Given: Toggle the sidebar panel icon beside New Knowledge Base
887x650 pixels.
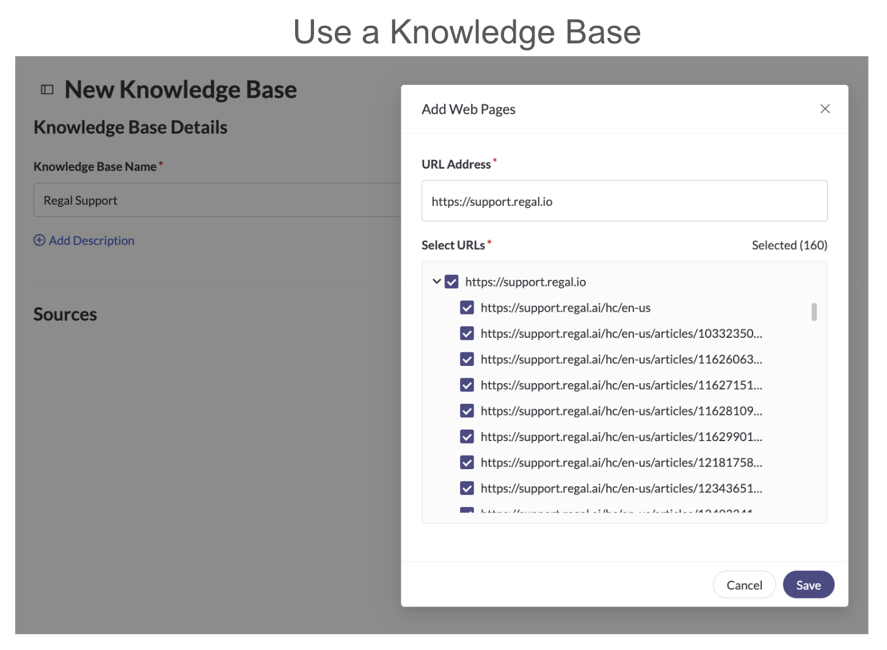Looking at the screenshot, I should [47, 90].
